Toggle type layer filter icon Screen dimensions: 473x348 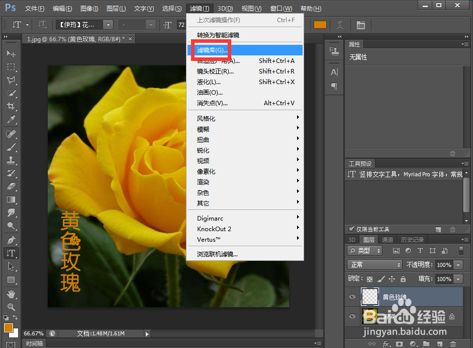pyautogui.click(x=420, y=250)
